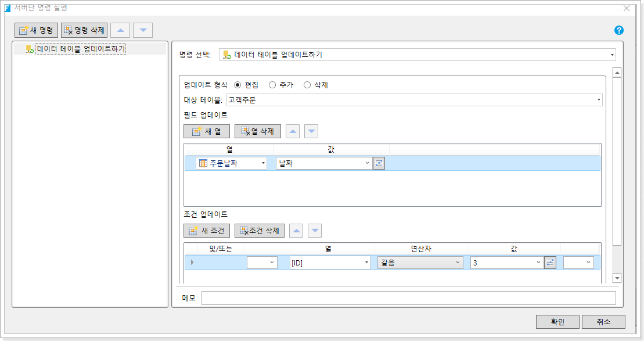The image size is (644, 341).
Task: Move command up with top arrow icon
Action: click(x=120, y=30)
